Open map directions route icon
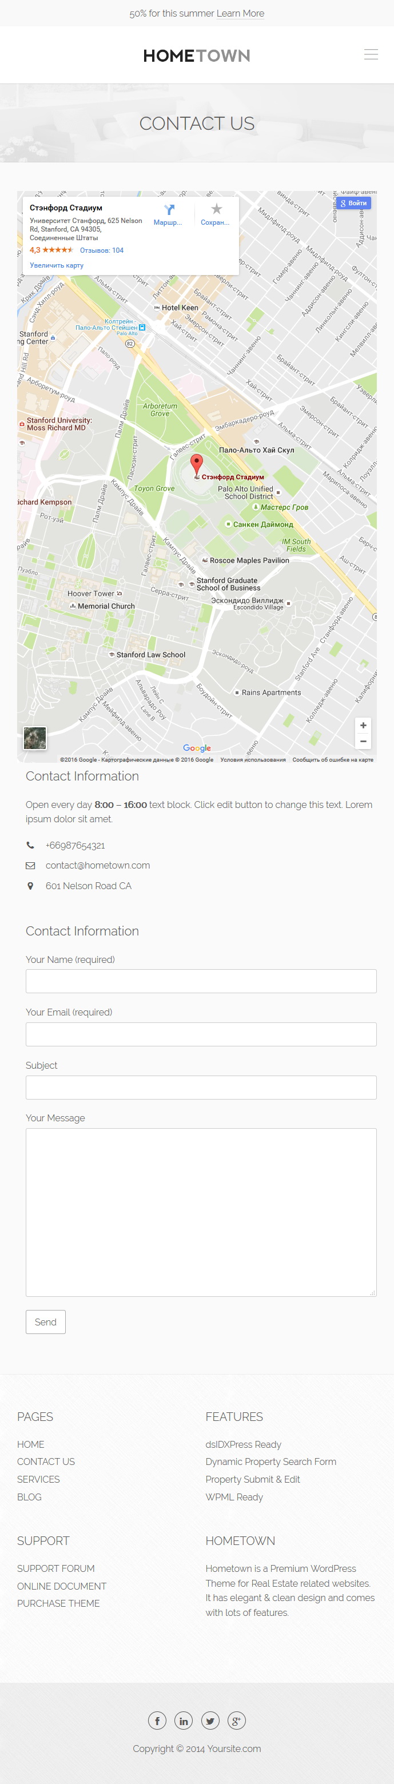Screen dimensions: 394x1784 (168, 214)
